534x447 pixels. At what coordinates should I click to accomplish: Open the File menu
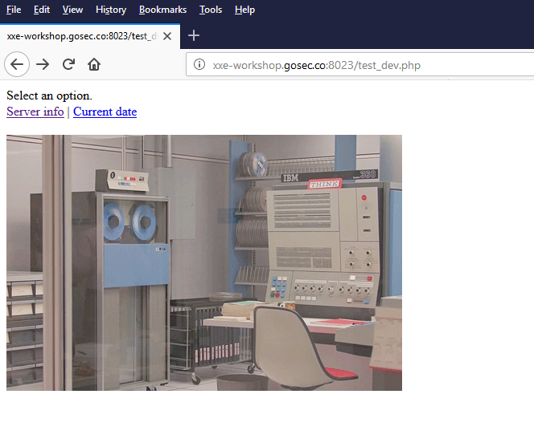click(x=14, y=10)
